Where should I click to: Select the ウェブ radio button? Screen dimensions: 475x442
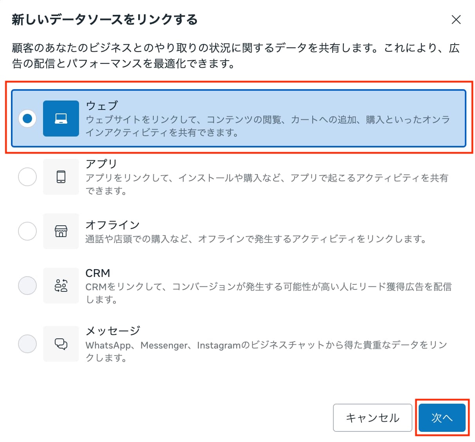click(x=27, y=119)
